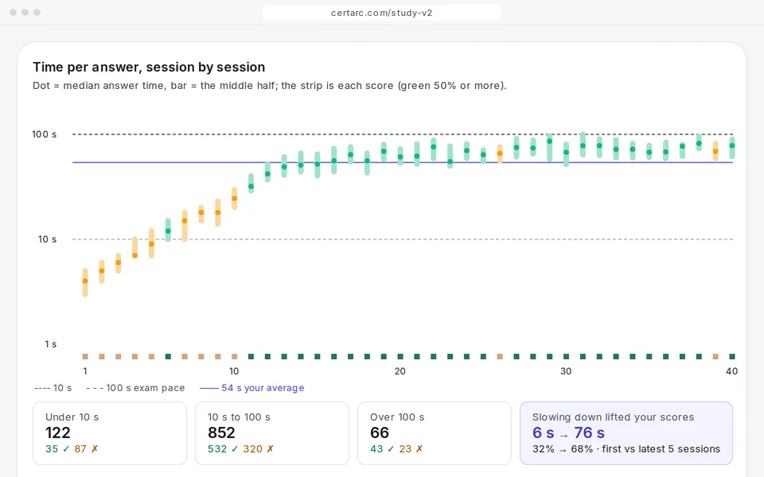
Task: Click the purple '6 s → 76 s' figure
Action: click(x=568, y=432)
